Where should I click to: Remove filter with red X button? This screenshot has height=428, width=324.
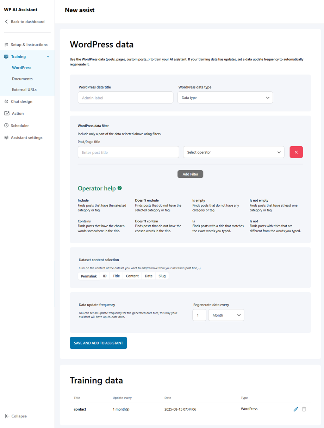tap(296, 152)
